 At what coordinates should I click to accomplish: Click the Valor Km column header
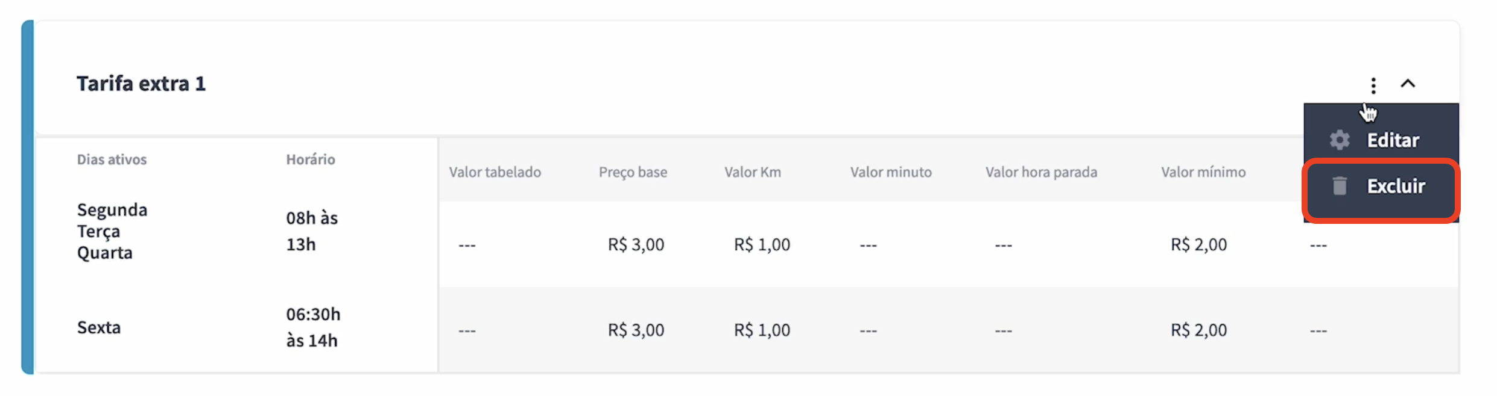click(753, 172)
